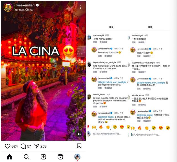Screen dimensions: 177x162
Task: Show original under '一切都很精彩!' comment
Action: (142, 43)
